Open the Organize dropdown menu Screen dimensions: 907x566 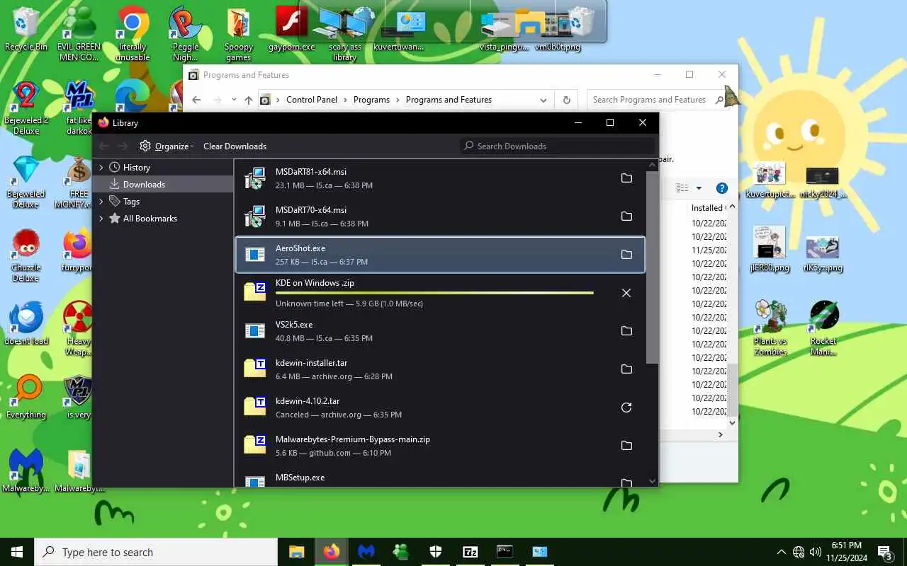167,146
